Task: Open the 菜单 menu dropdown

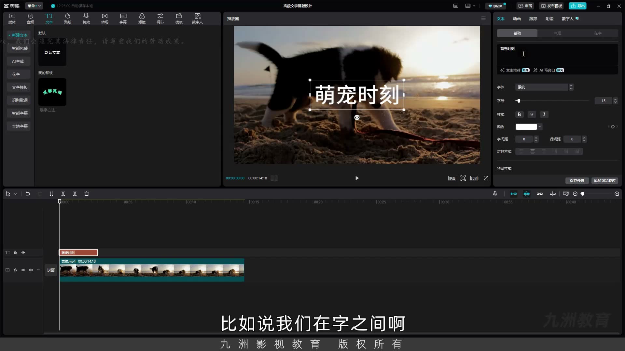Action: click(34, 6)
